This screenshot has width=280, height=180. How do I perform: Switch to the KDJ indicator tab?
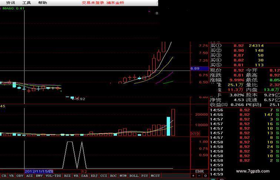[94, 176]
